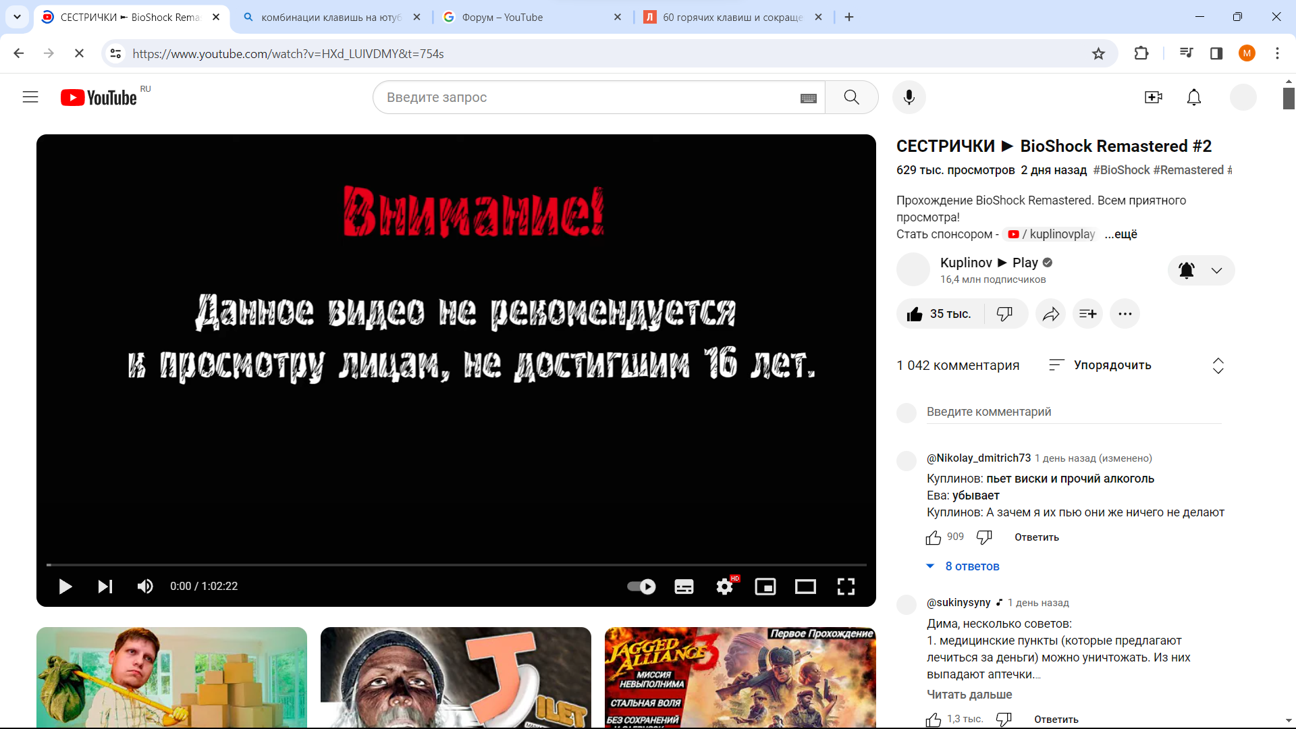Viewport: 1296px width, 729px height.
Task: Click the magnifier search button
Action: tap(851, 97)
